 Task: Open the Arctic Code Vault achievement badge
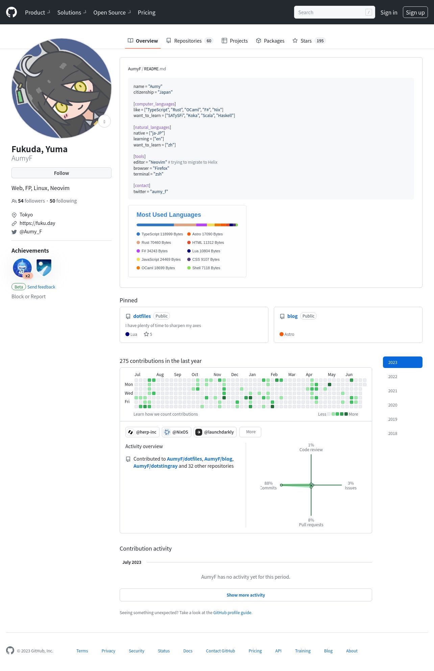point(44,268)
